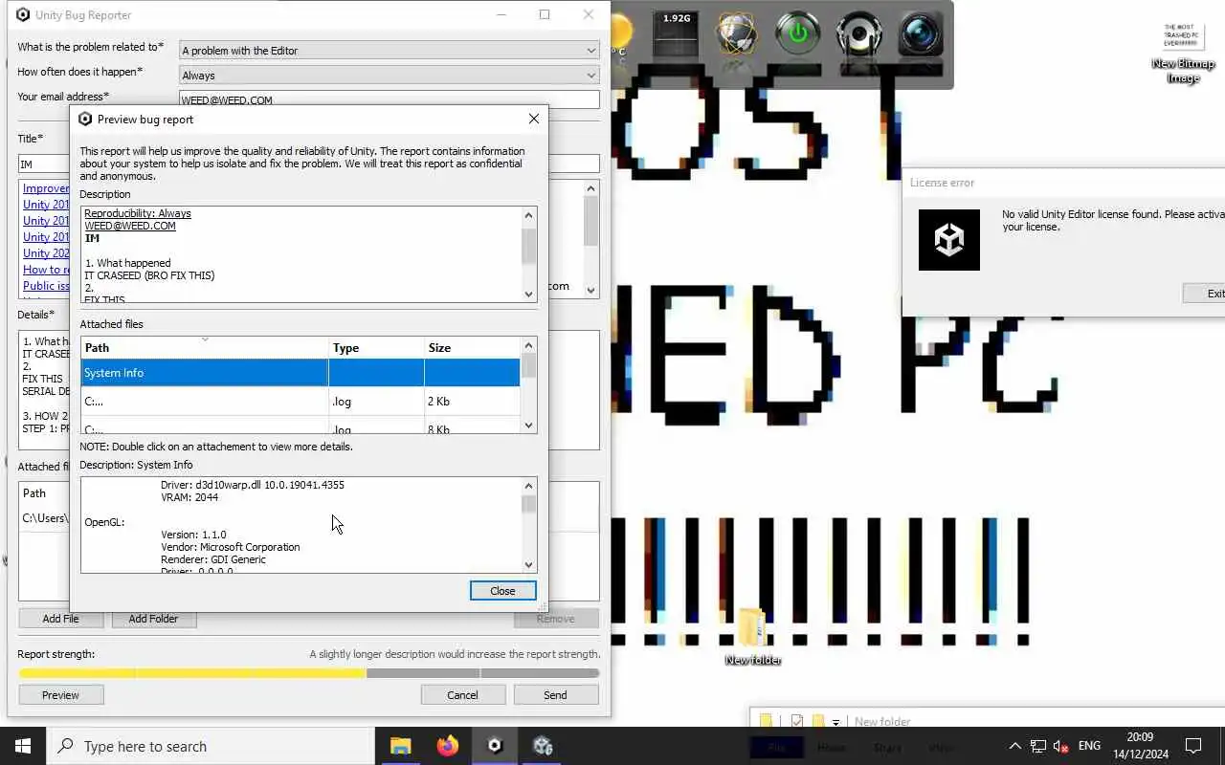Click the green power button dock icon
The width and height of the screenshot is (1225, 765).
pos(798,34)
